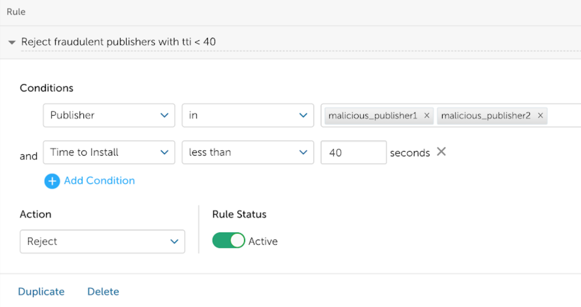This screenshot has width=581, height=307.
Task: Click the Rule column header
Action: click(x=16, y=12)
